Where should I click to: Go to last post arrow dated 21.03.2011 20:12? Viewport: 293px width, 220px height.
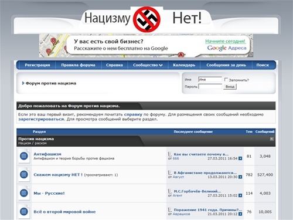coord(240,214)
